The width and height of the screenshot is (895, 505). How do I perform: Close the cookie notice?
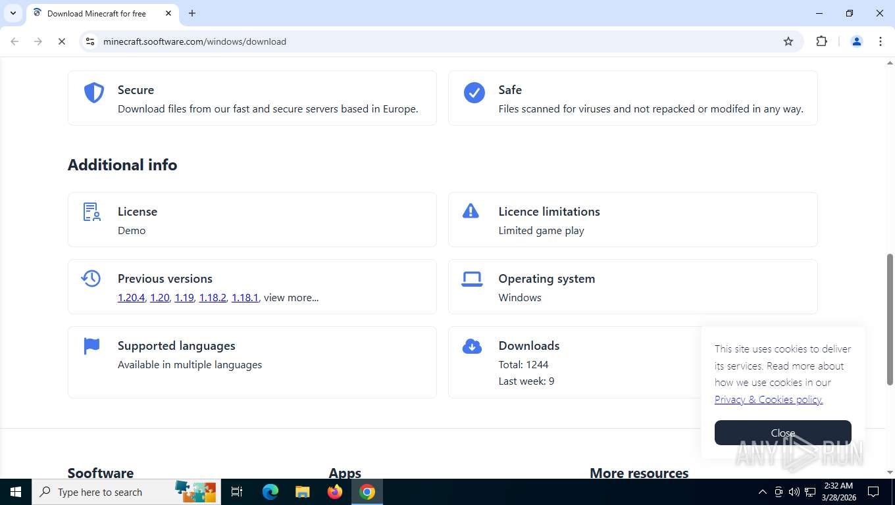(x=783, y=433)
